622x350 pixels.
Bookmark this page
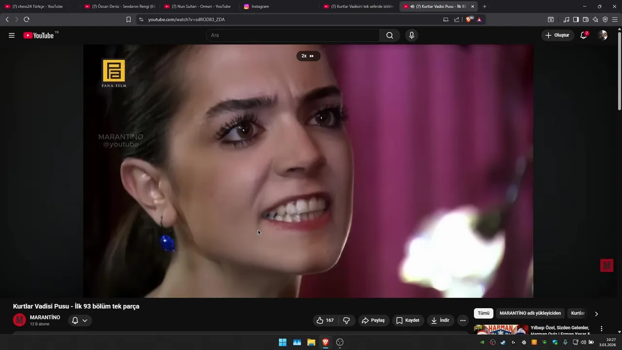point(128,19)
